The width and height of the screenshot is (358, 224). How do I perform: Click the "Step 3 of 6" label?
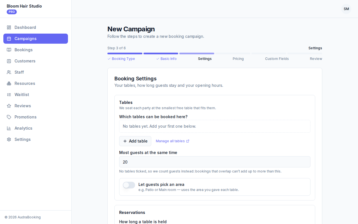(117, 48)
